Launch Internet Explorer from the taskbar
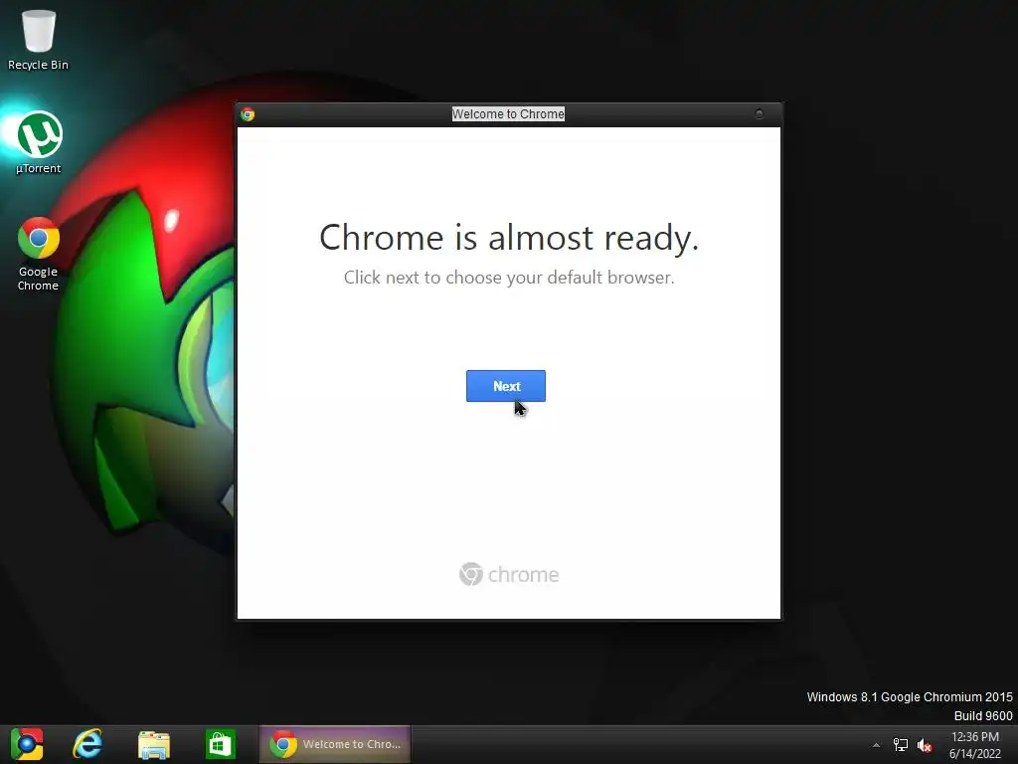 pos(87,744)
